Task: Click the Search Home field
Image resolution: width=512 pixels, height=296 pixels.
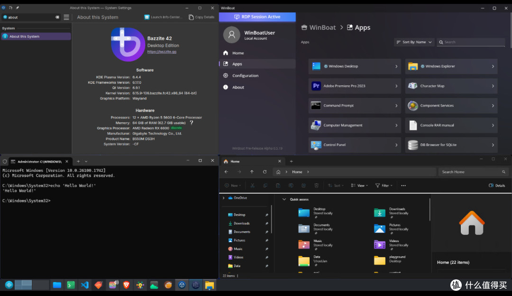Action: (x=473, y=171)
